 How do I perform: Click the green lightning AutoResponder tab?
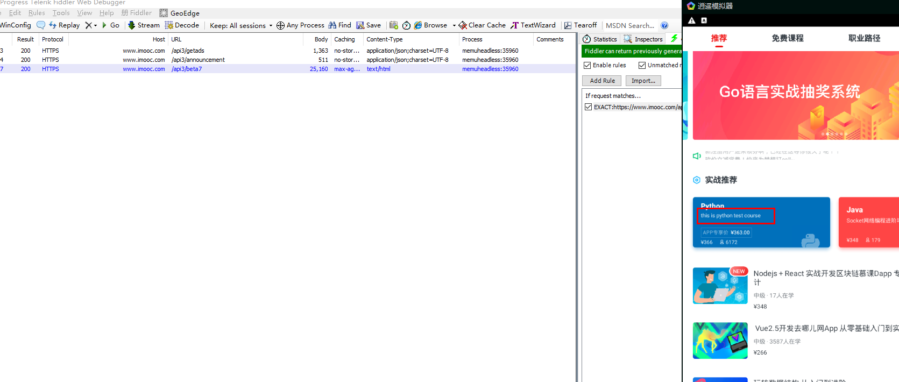[x=674, y=39]
